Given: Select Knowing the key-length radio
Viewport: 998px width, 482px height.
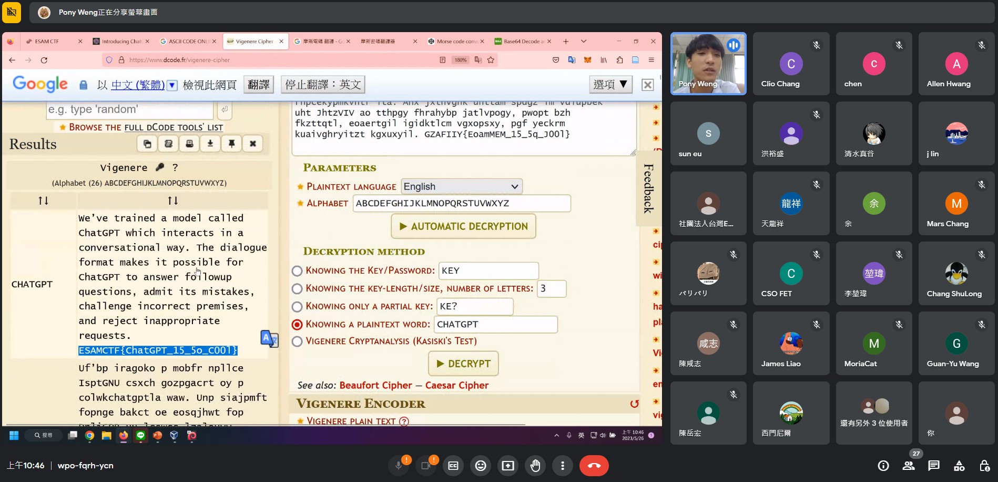Looking at the screenshot, I should (297, 289).
